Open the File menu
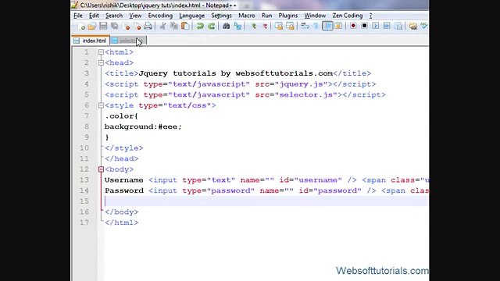The image size is (500, 281). pos(78,16)
